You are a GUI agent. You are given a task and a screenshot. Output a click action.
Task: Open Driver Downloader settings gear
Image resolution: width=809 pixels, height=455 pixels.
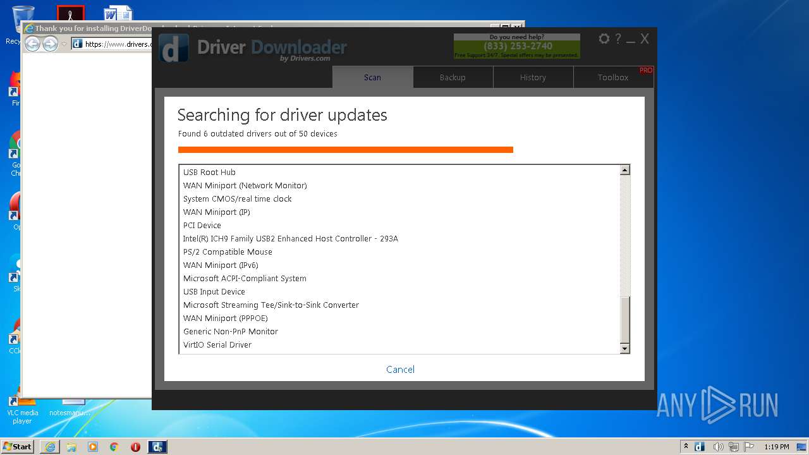(604, 39)
